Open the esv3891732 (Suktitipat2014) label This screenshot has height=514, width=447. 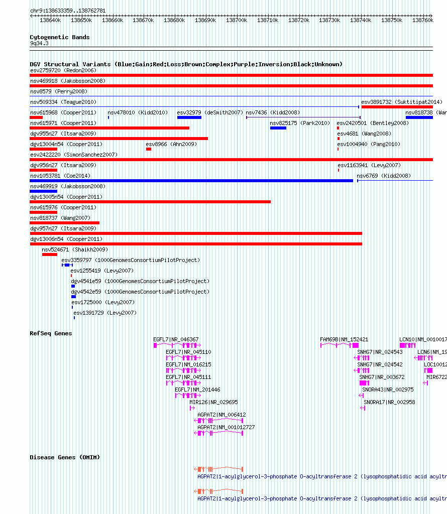point(402,102)
